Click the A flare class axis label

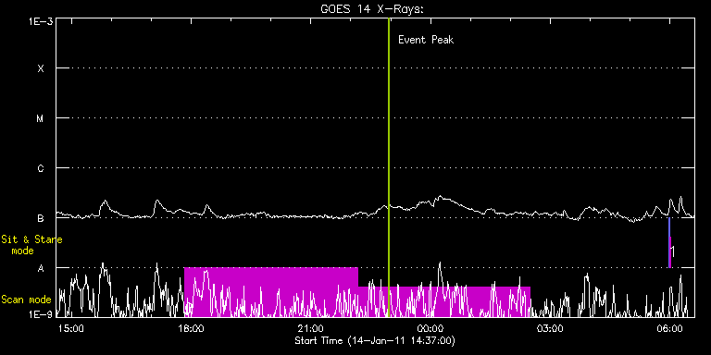click(41, 268)
